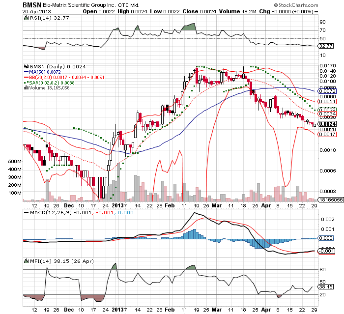The height and width of the screenshot is (314, 344).
Task: Click the RSI(14) 32.77 legend text
Action: [50, 18]
